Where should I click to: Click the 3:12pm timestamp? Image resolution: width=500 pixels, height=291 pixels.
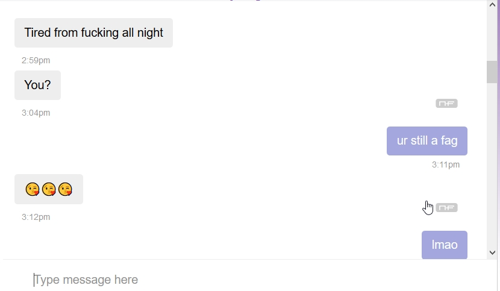tap(36, 217)
